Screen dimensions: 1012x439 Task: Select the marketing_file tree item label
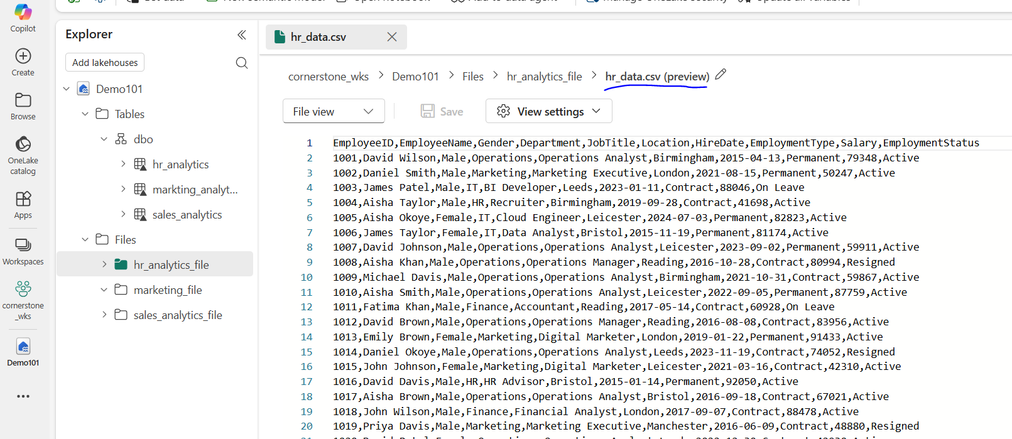(168, 290)
